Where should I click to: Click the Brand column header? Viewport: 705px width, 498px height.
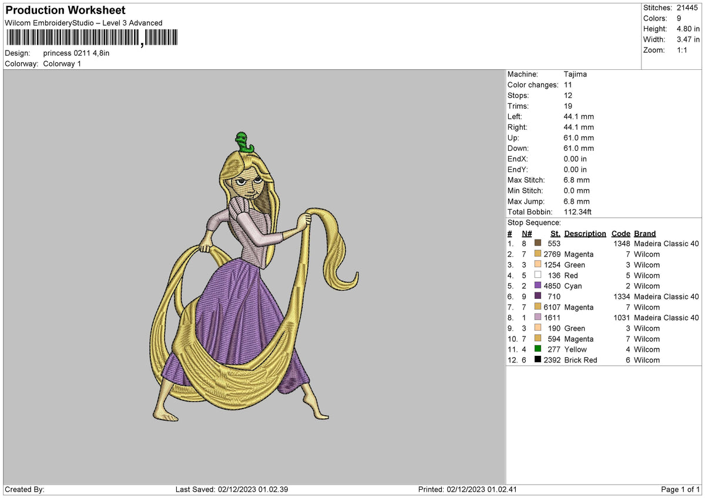(645, 233)
